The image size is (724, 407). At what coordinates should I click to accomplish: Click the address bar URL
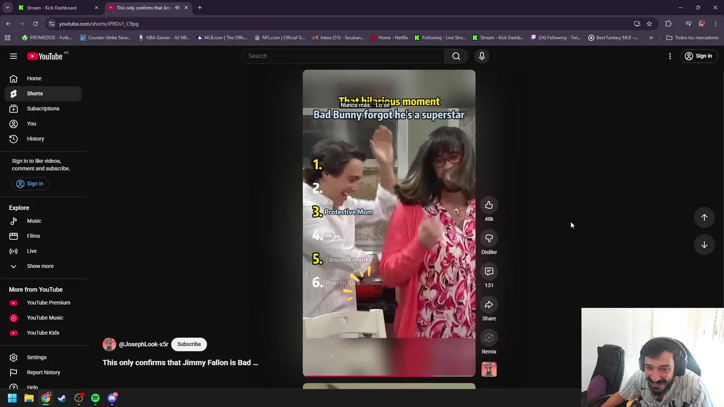click(x=99, y=24)
